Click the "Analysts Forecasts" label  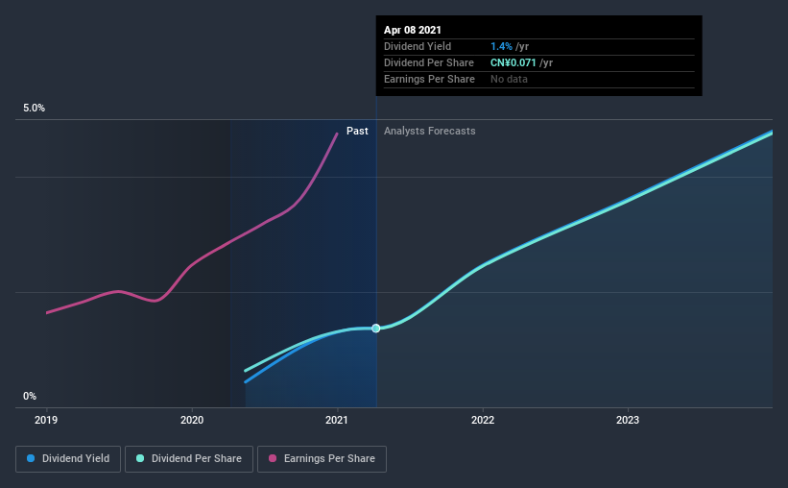pos(429,132)
